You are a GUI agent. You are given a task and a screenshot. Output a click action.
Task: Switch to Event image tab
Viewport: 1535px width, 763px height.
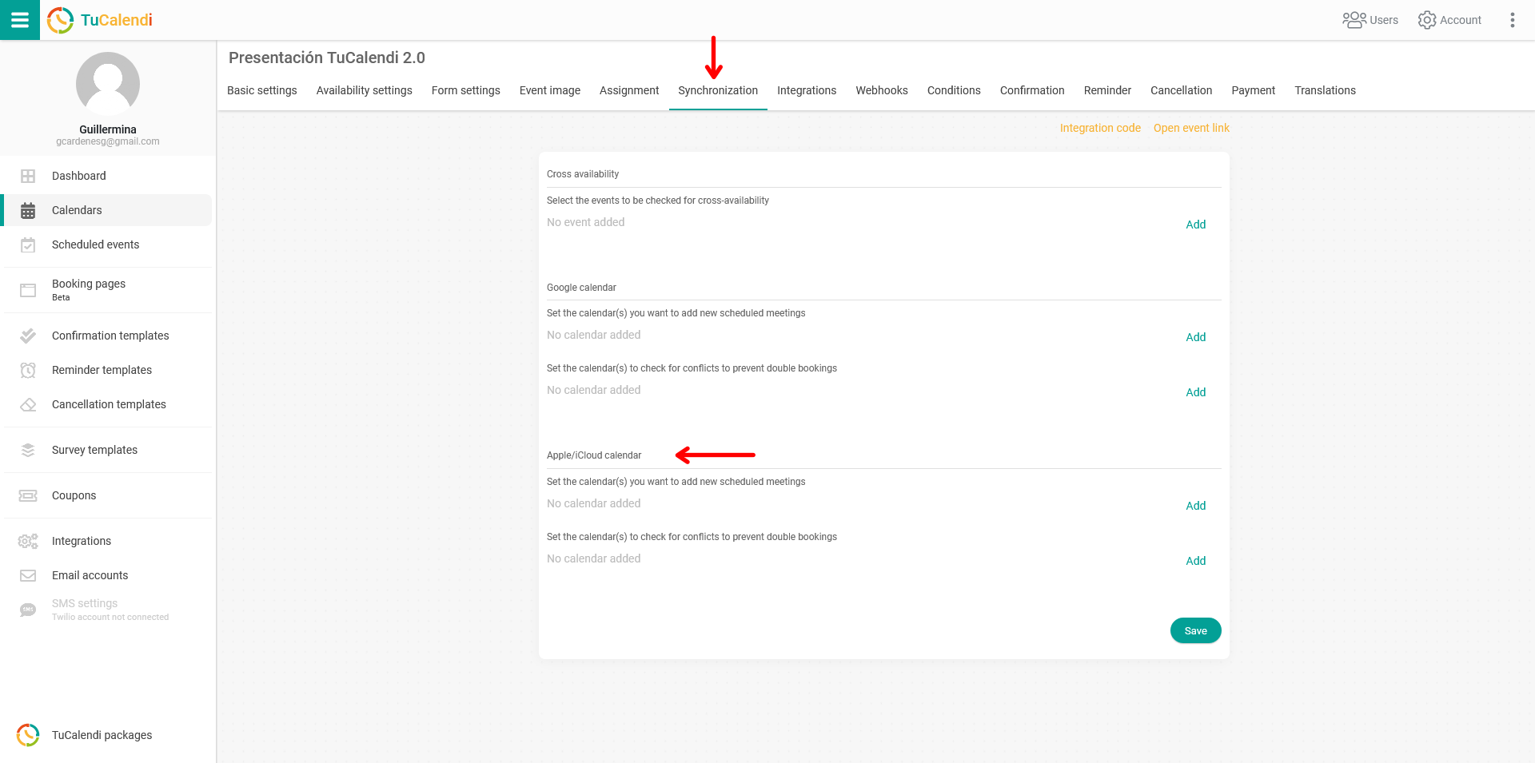point(550,90)
